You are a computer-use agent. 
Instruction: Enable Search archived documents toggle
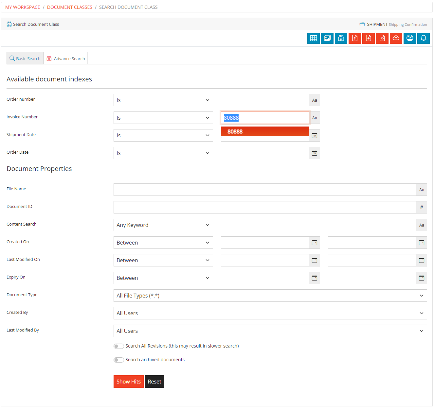tap(118, 360)
